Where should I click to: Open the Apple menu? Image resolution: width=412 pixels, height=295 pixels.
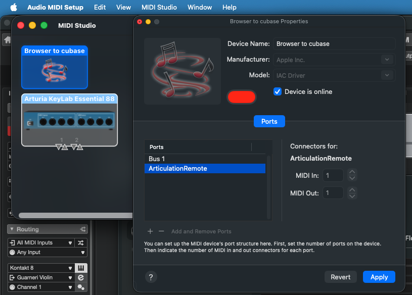click(x=14, y=8)
